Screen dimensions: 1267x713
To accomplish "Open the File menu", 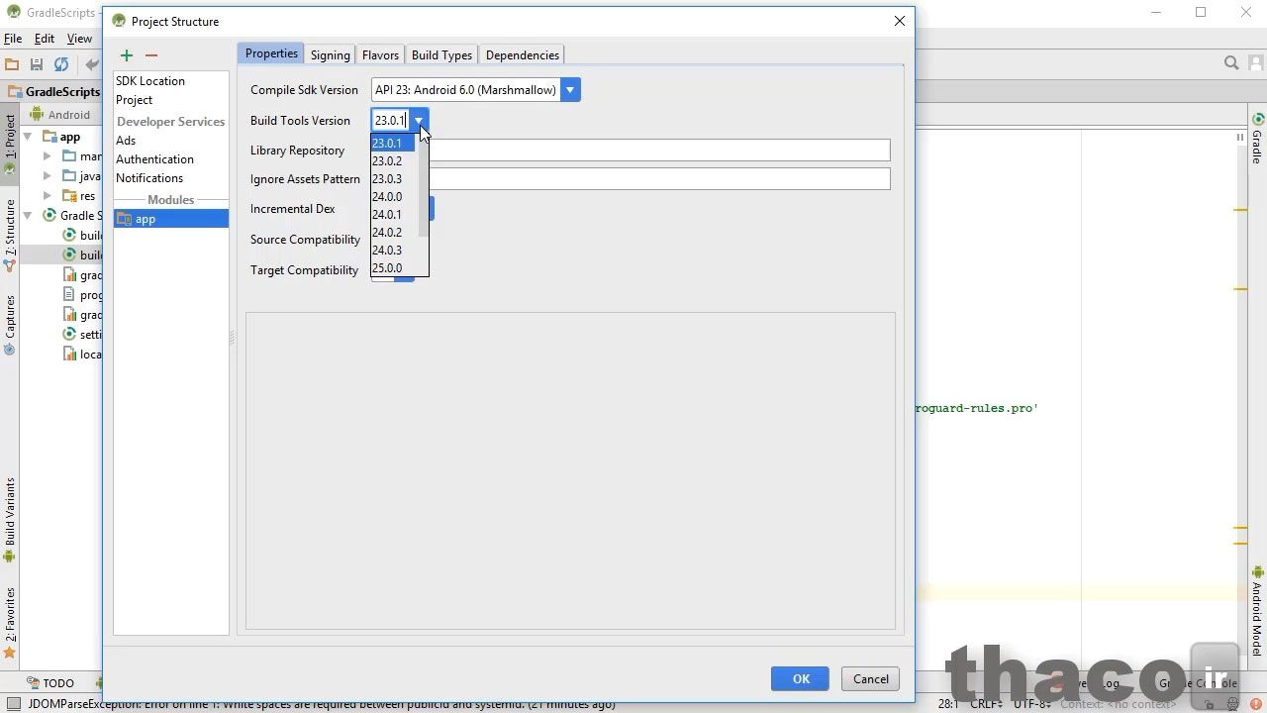I will click(x=13, y=39).
